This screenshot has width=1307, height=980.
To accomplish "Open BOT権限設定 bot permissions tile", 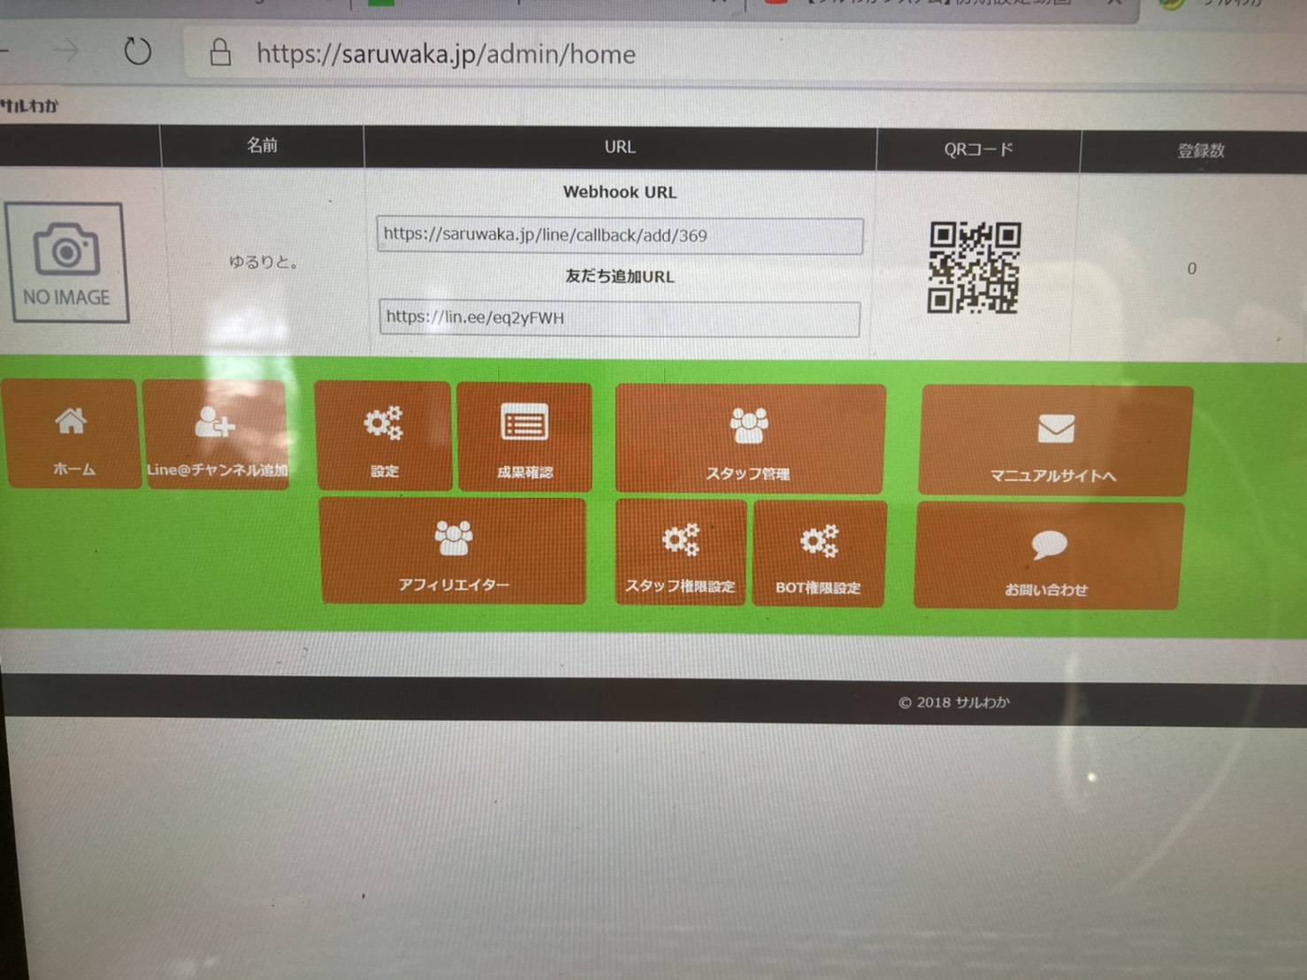I will coord(818,555).
